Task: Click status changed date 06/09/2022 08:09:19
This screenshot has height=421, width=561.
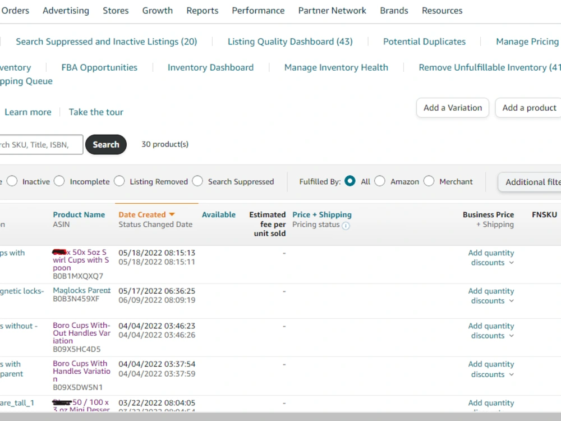Action: click(x=157, y=300)
